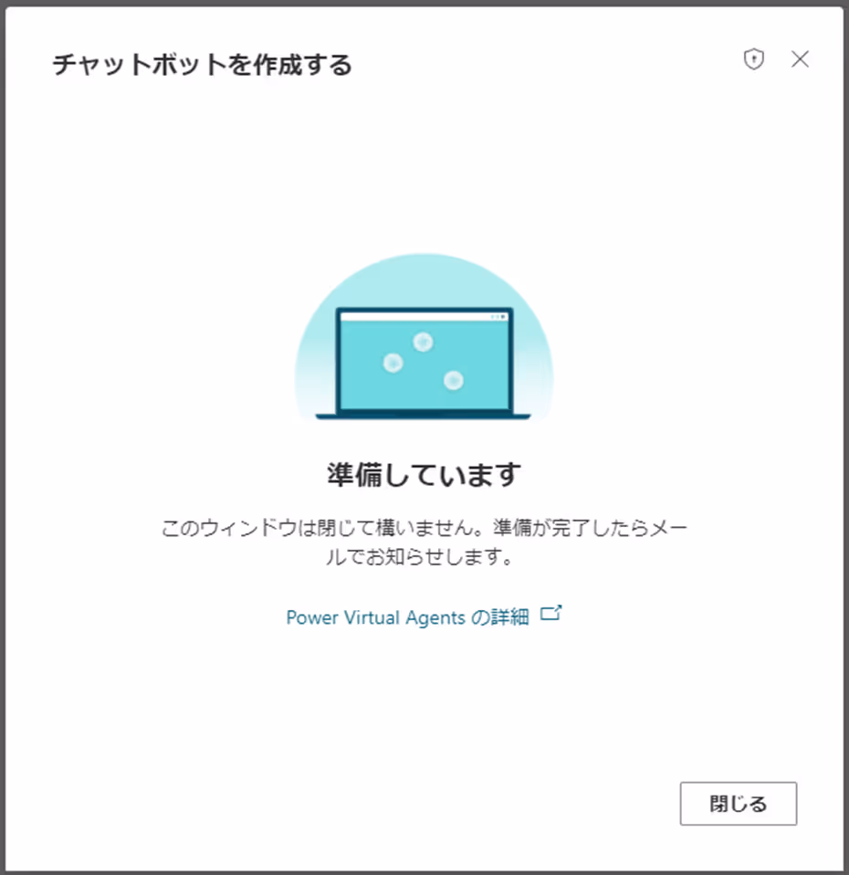Click the word Agents in the details link
849x875 pixels.
[x=435, y=617]
